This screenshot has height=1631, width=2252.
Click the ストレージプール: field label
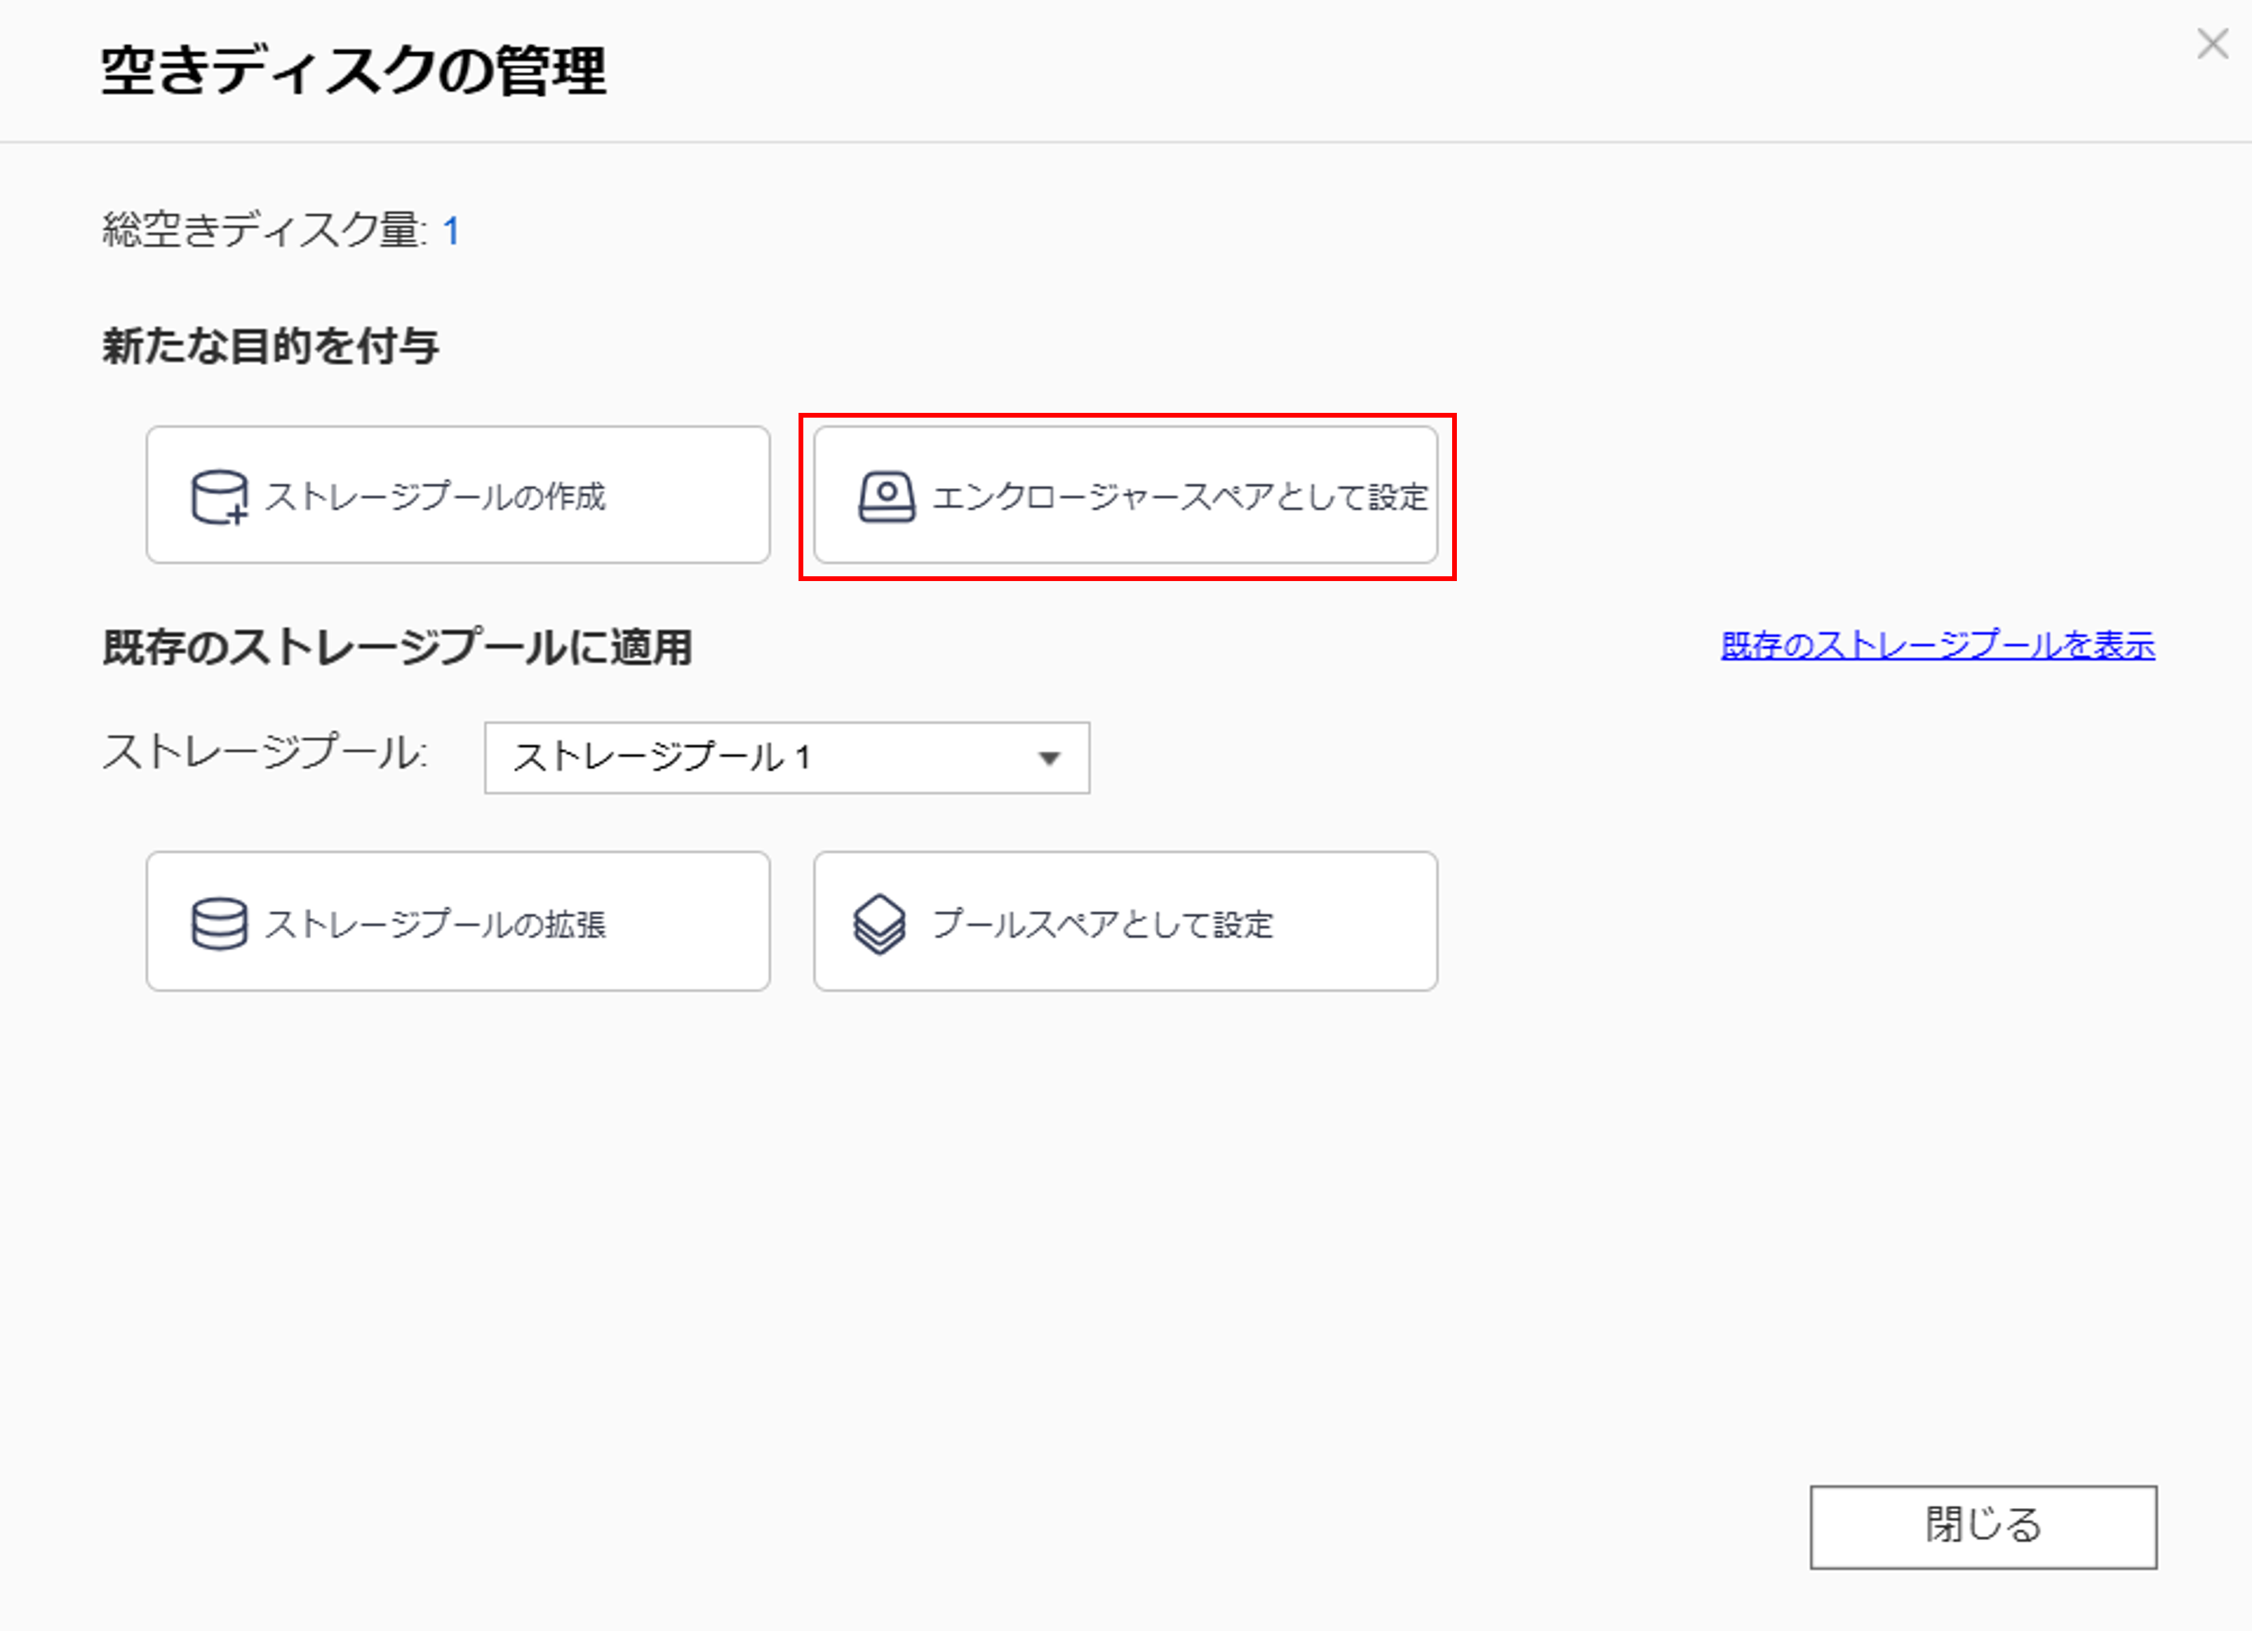(265, 753)
